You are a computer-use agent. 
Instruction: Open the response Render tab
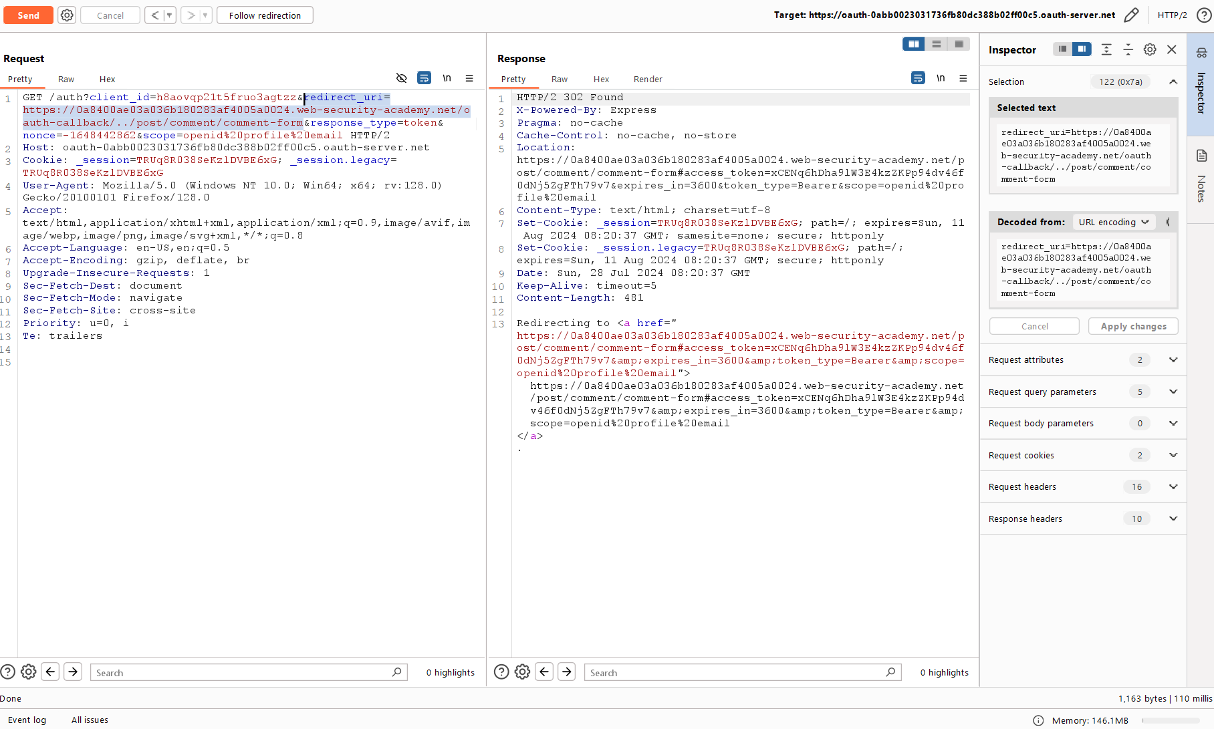(x=648, y=79)
